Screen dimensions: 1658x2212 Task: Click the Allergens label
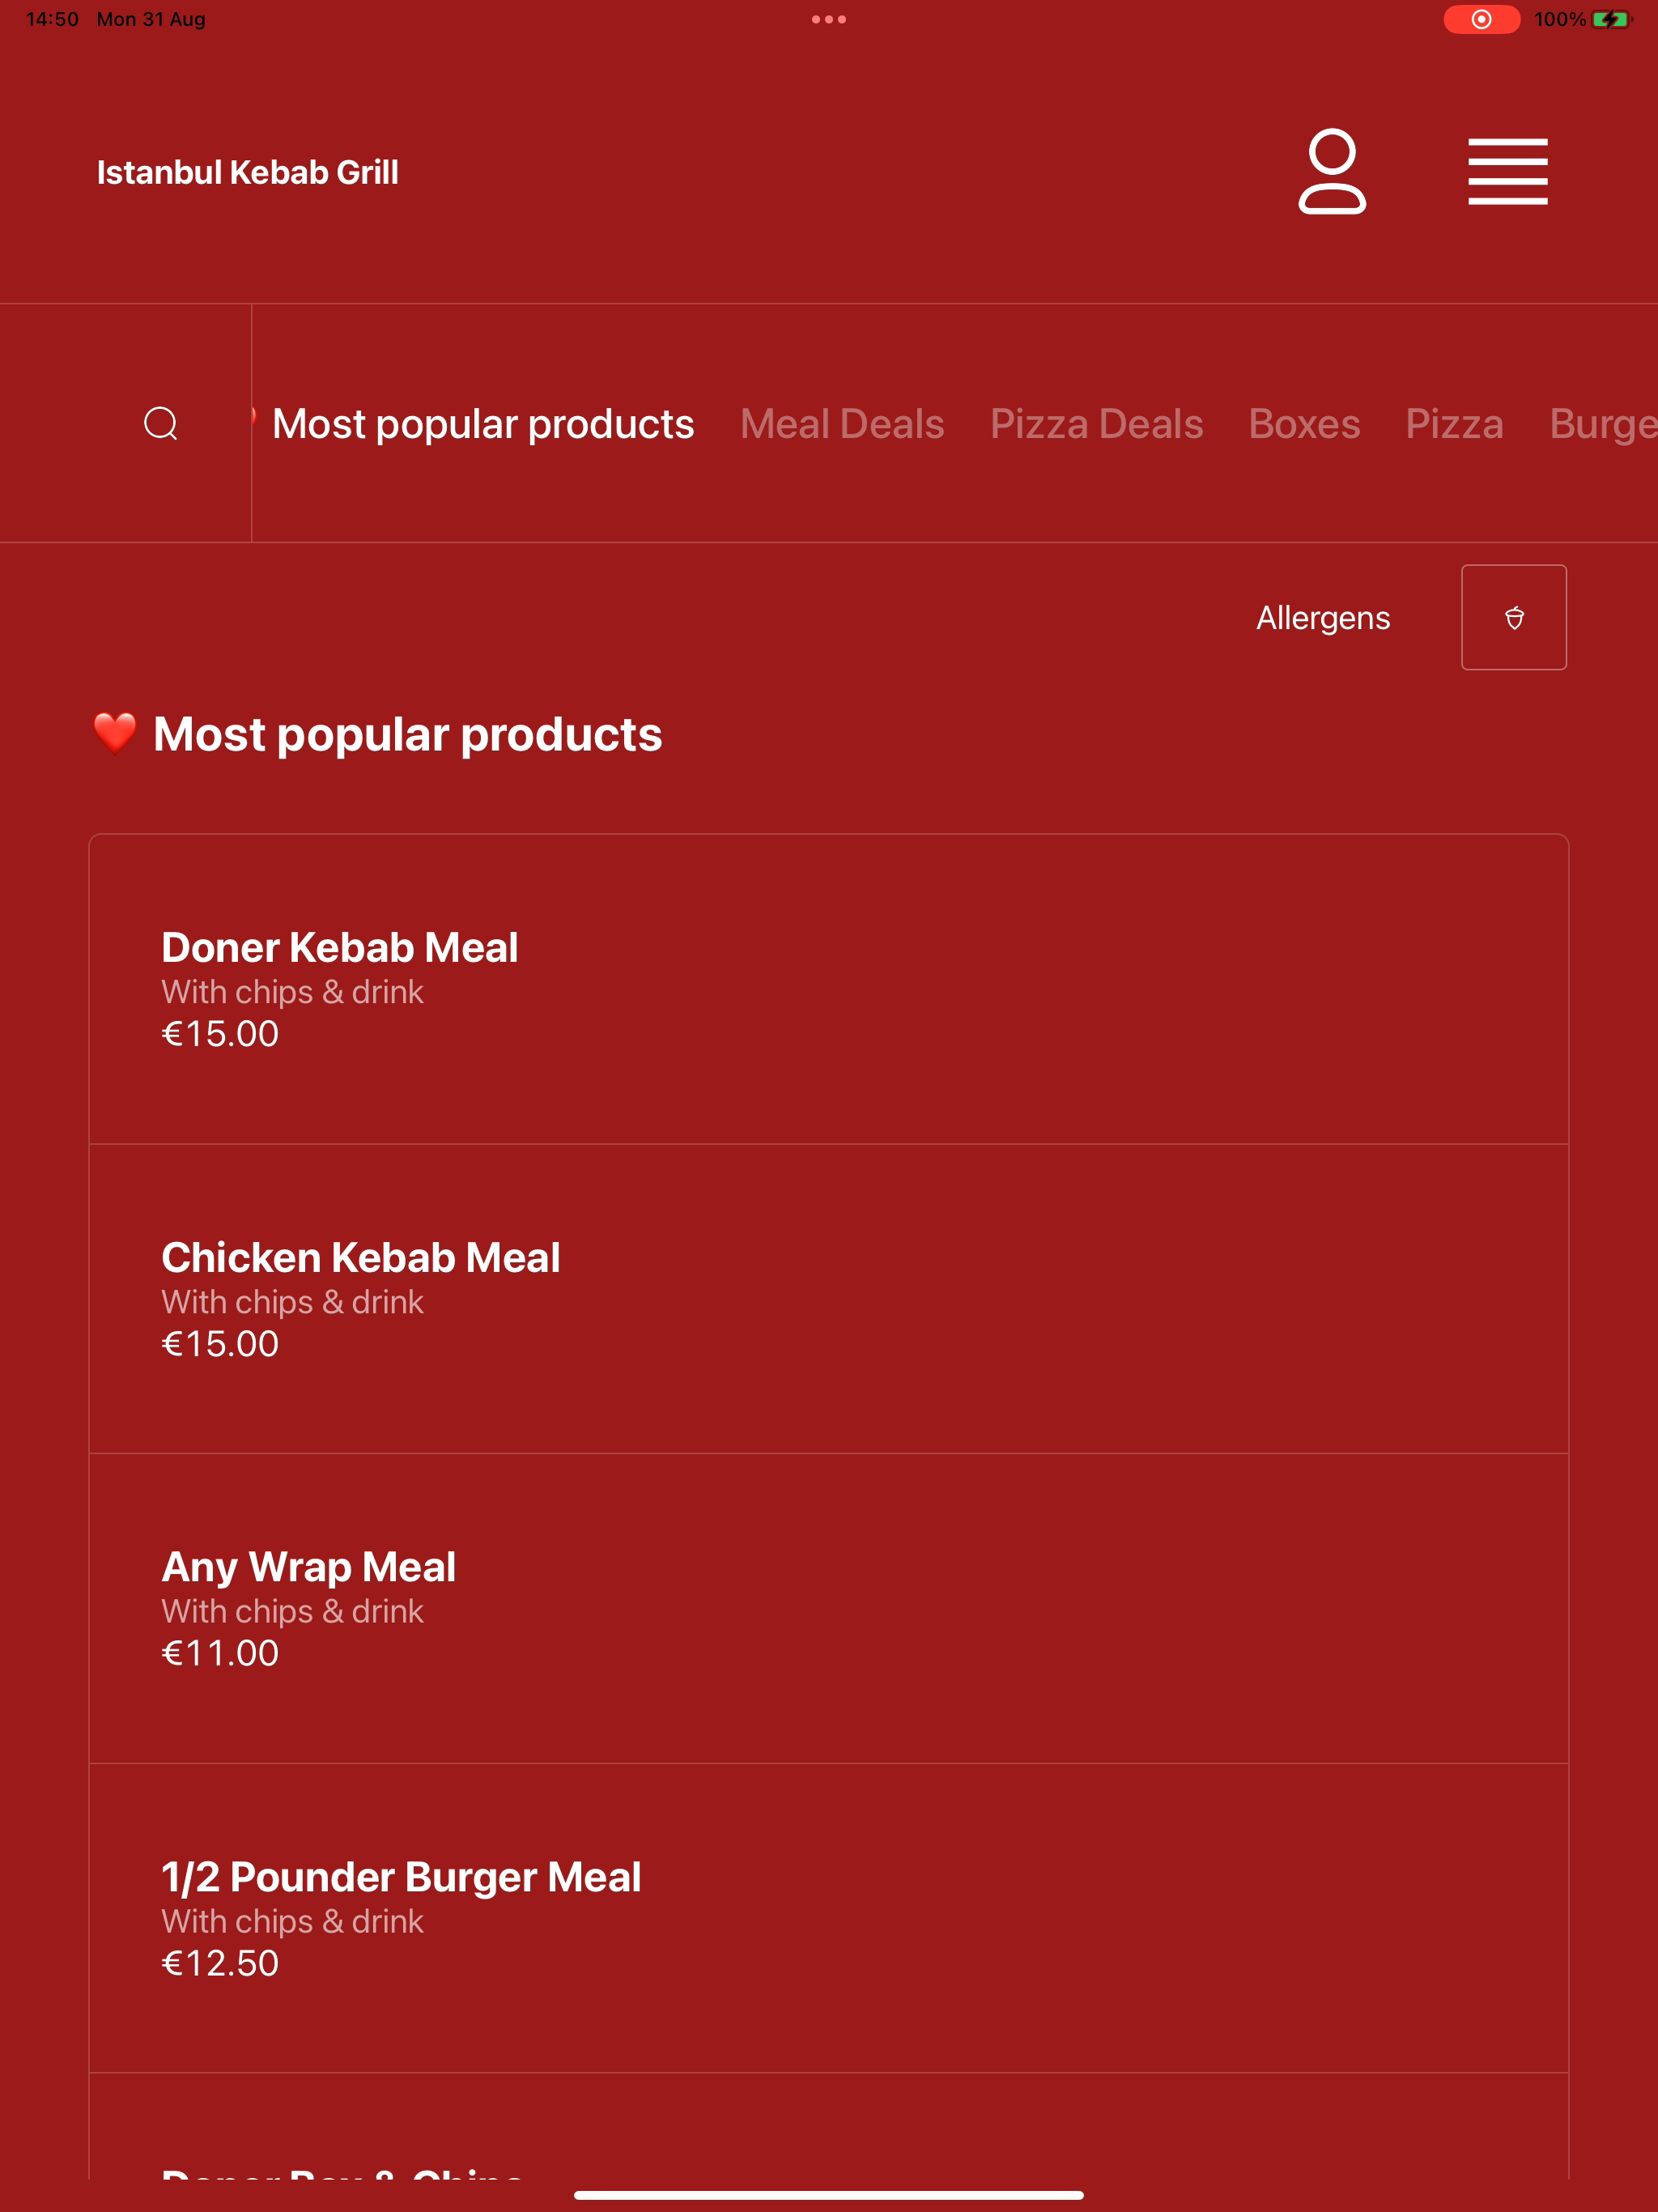coord(1322,618)
